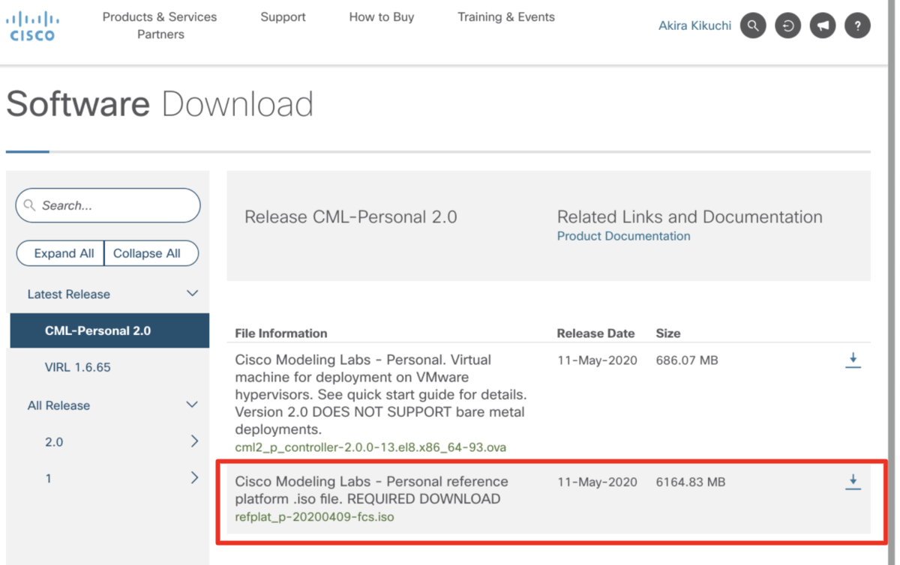Screen dimensions: 900x565
Task: Click the Akira Kikuchi account name
Action: [694, 26]
